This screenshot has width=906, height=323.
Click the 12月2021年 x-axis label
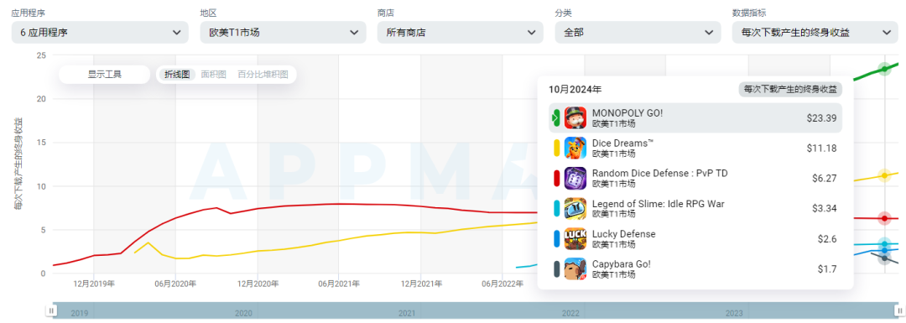420,284
